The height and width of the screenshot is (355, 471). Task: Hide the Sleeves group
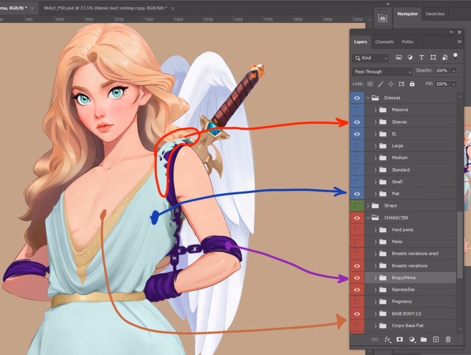[x=357, y=122]
